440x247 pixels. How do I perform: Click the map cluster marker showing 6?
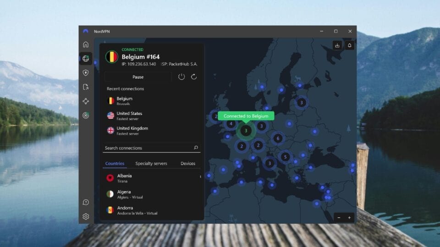[278, 138]
